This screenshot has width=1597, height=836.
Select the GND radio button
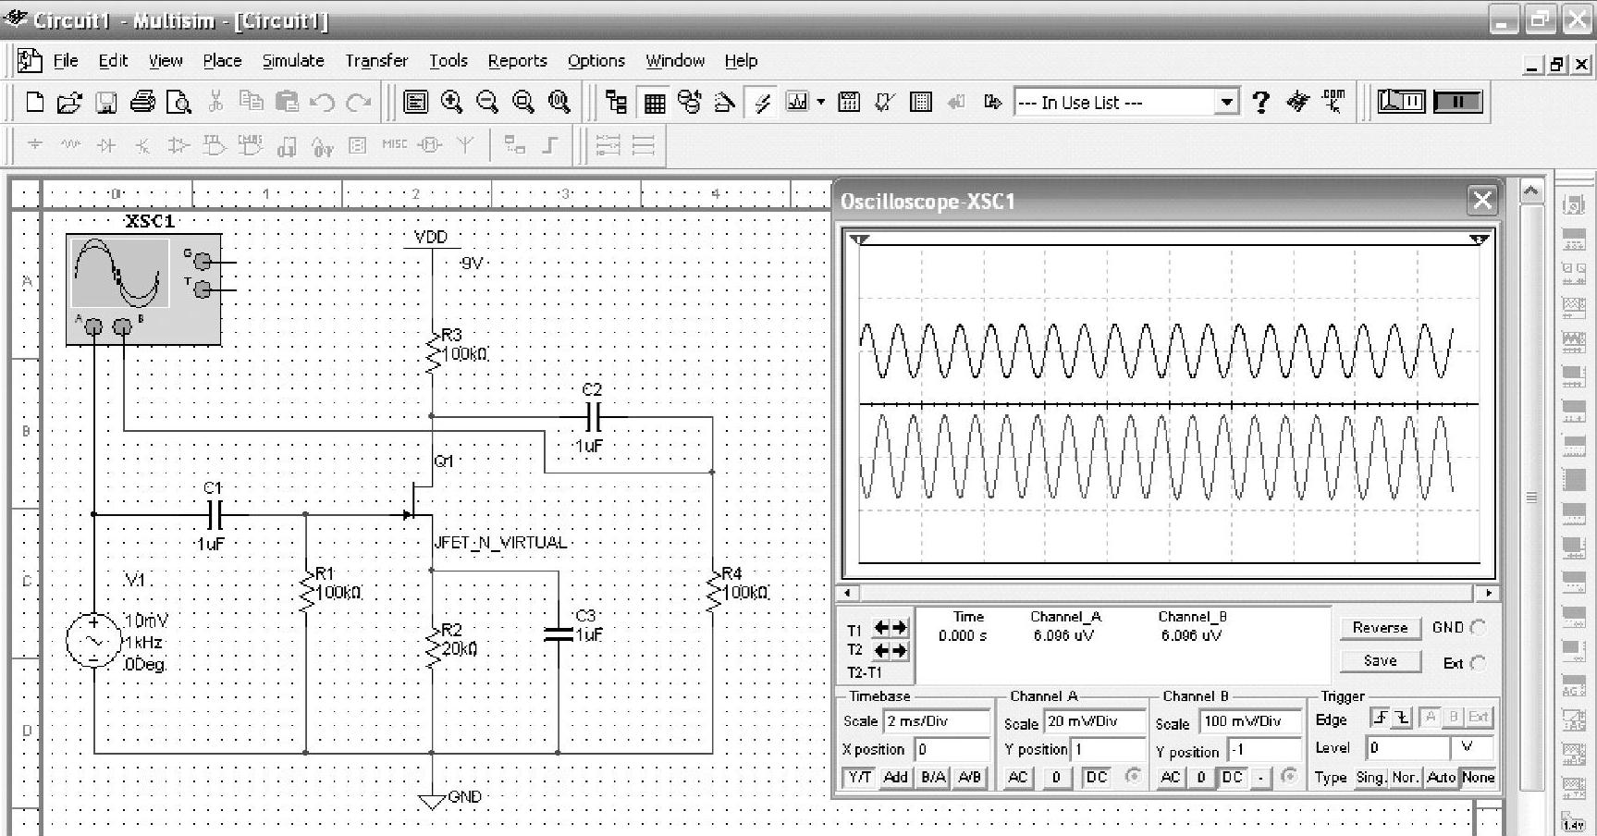click(x=1478, y=628)
